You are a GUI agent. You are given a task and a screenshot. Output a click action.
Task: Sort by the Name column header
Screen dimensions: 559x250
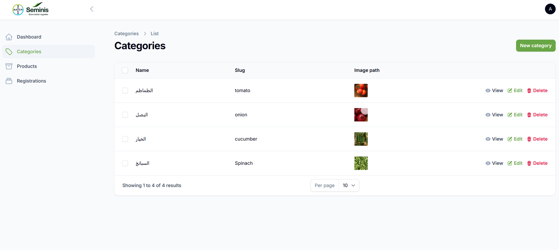click(x=142, y=71)
